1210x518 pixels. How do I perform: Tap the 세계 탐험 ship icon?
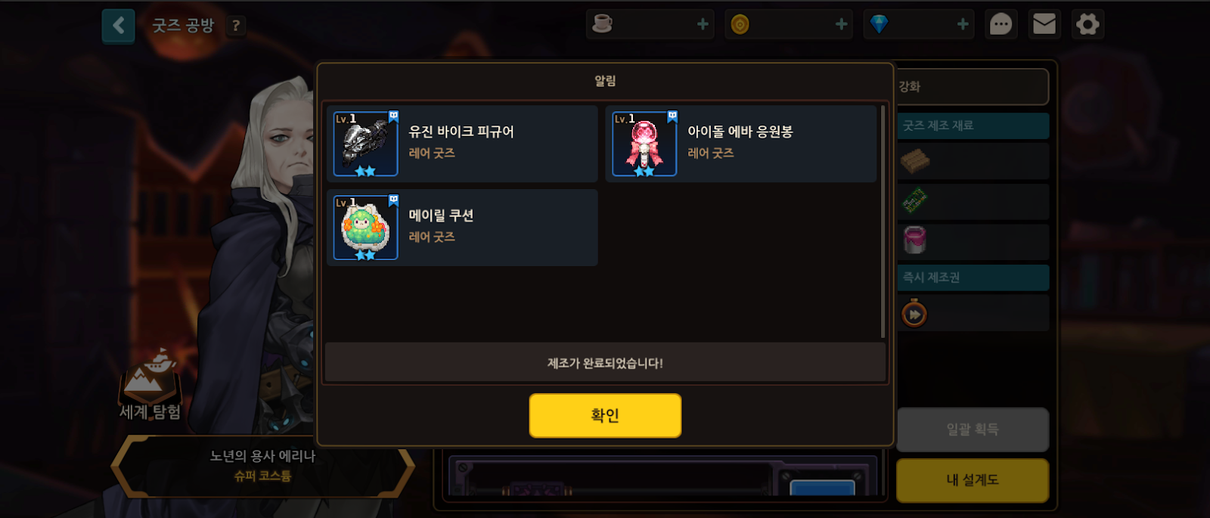coord(150,377)
